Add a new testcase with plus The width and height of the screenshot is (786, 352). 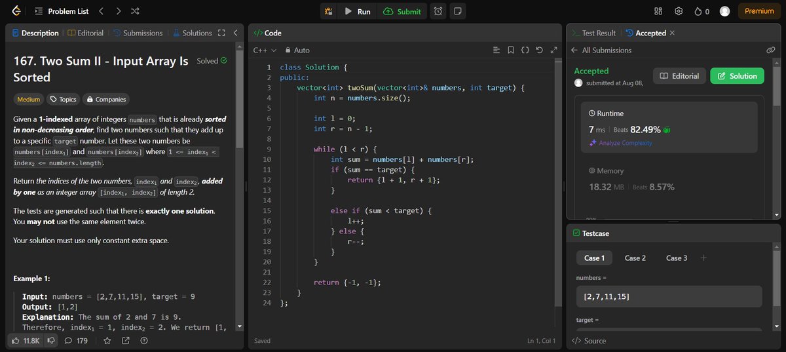click(703, 258)
